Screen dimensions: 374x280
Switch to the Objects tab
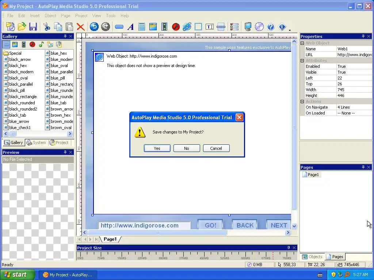pyautogui.click(x=312, y=257)
